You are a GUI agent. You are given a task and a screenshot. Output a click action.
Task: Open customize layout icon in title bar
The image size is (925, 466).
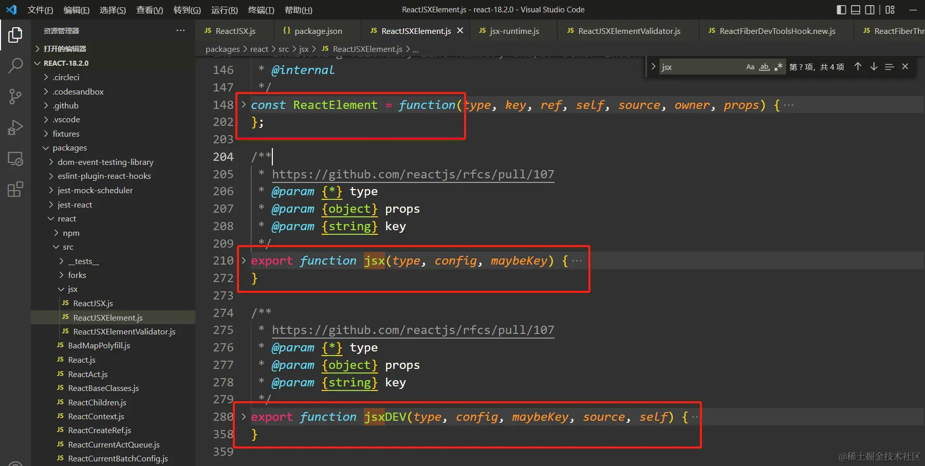[890, 10]
